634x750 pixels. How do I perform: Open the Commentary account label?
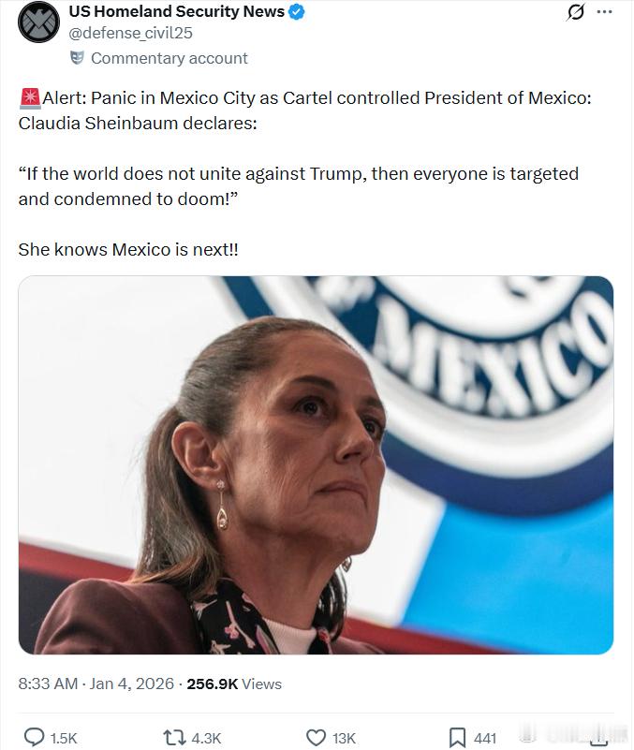[x=169, y=58]
